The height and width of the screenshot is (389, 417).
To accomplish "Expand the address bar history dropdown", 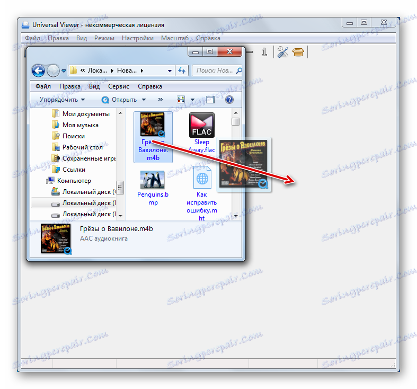I will pos(170,71).
